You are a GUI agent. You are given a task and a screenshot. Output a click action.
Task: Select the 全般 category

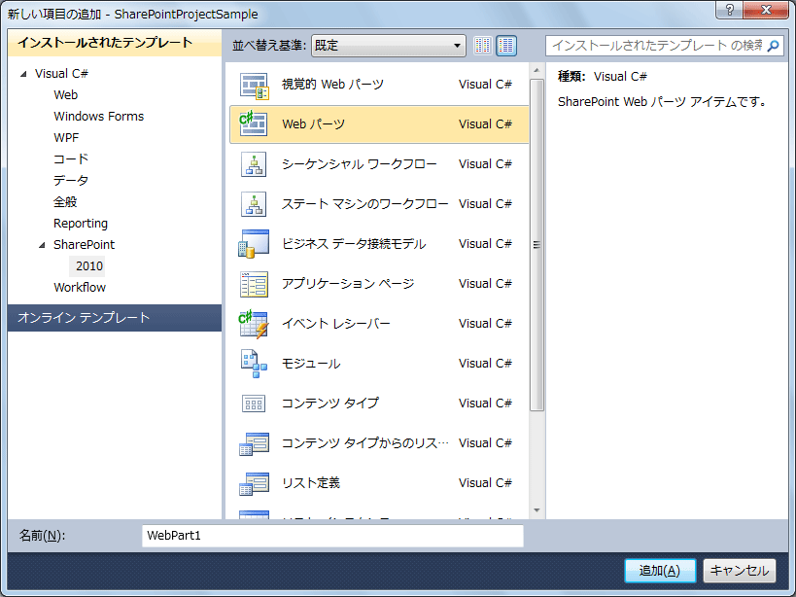(x=65, y=201)
